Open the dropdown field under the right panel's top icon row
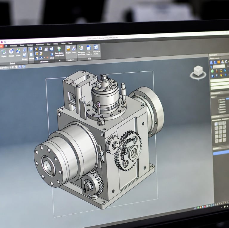The height and width of the screenshot is (228, 229). (219, 66)
